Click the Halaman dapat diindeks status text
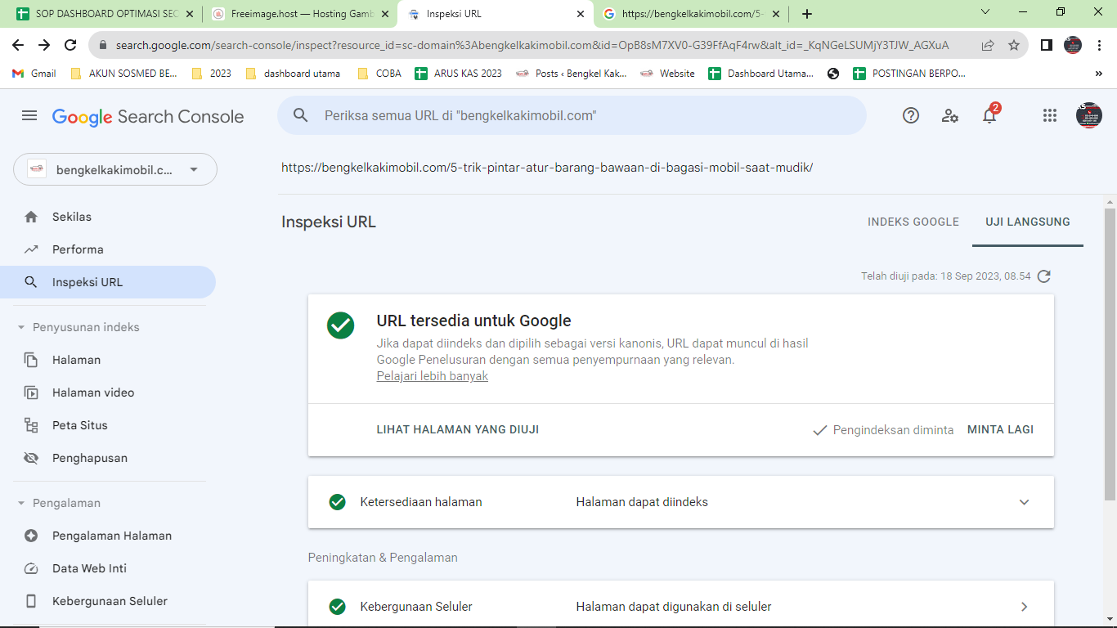This screenshot has height=628, width=1117. pos(642,502)
